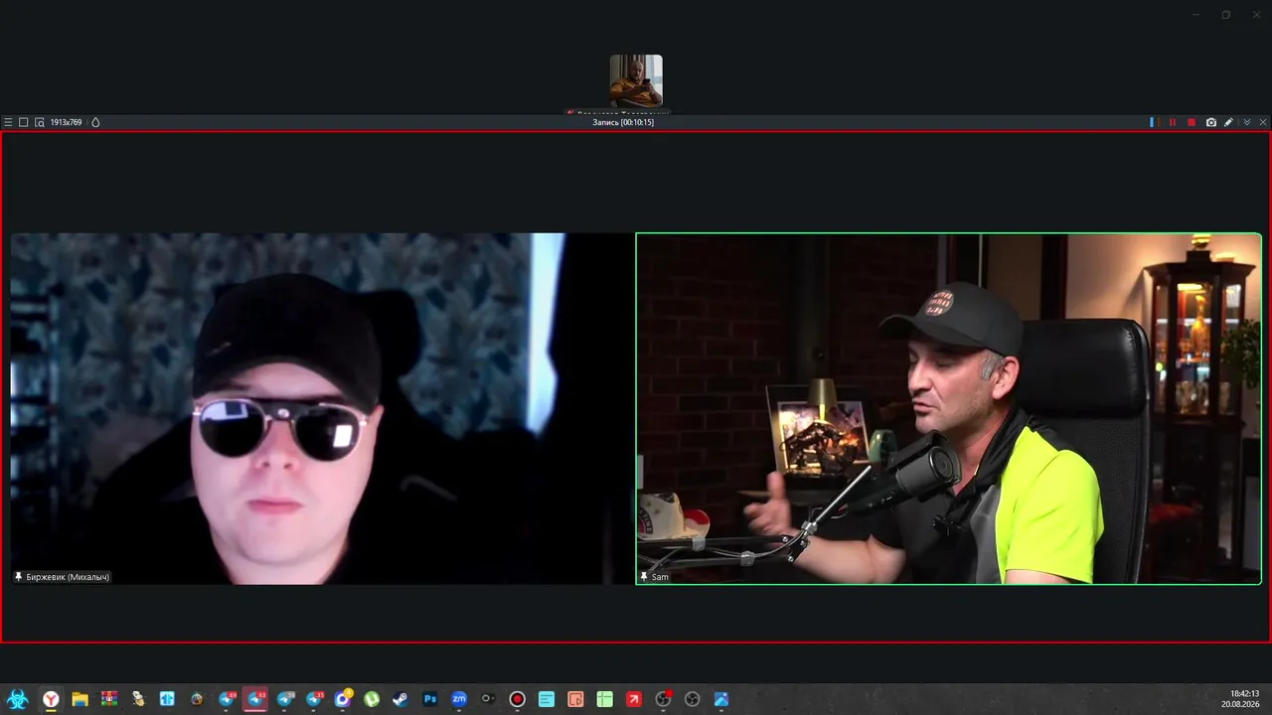Open the uTorrent taskbar icon
Viewport: 1272px width, 715px height.
[x=372, y=699]
